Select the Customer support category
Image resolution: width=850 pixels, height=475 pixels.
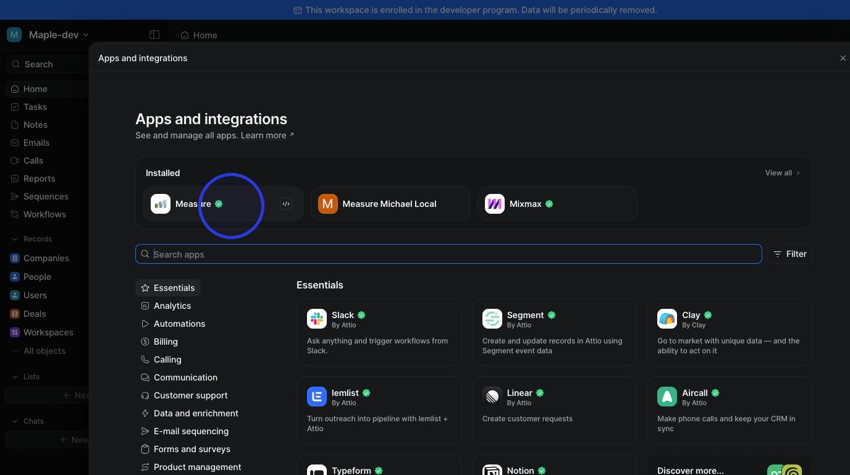point(184,395)
